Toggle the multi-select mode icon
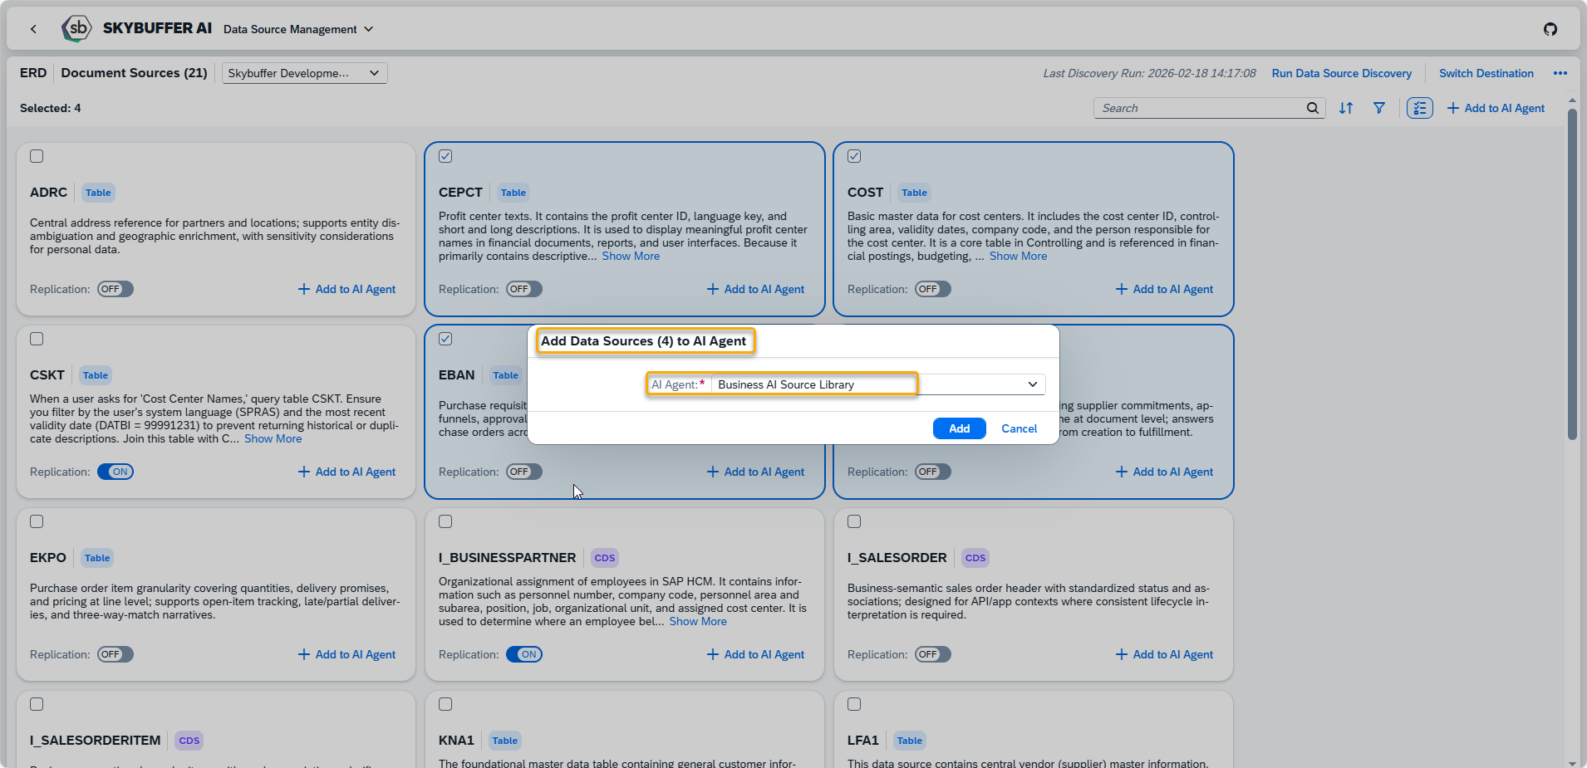 (x=1419, y=108)
